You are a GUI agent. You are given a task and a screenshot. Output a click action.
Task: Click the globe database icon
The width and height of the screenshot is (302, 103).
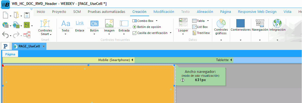5,25
